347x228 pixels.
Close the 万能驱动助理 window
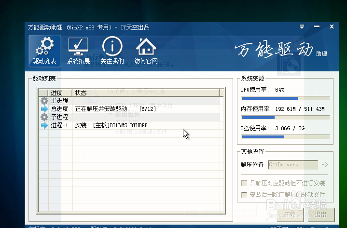coord(332,27)
